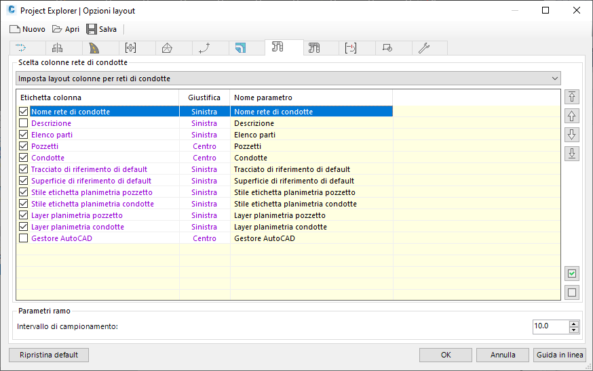This screenshot has height=371, width=593.
Task: Click the Salva floppy disk icon
Action: point(92,29)
